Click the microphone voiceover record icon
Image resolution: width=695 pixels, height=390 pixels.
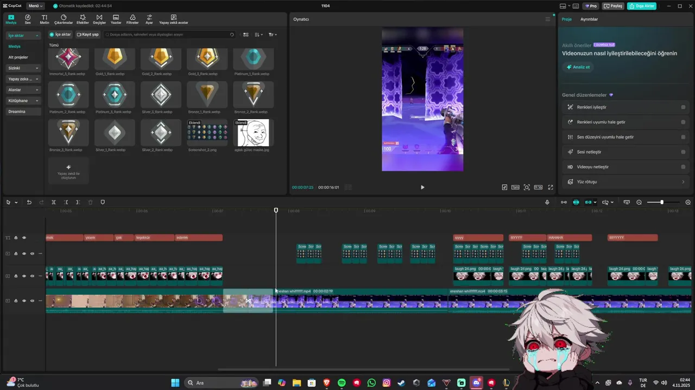[x=547, y=202]
